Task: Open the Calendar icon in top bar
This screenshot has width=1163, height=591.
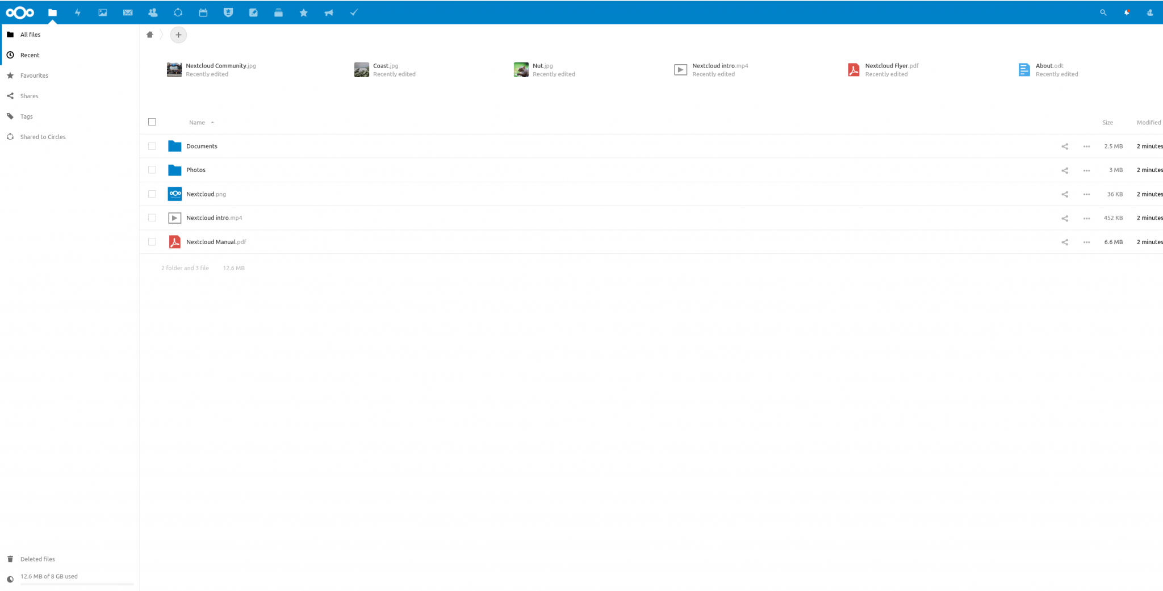Action: (203, 12)
